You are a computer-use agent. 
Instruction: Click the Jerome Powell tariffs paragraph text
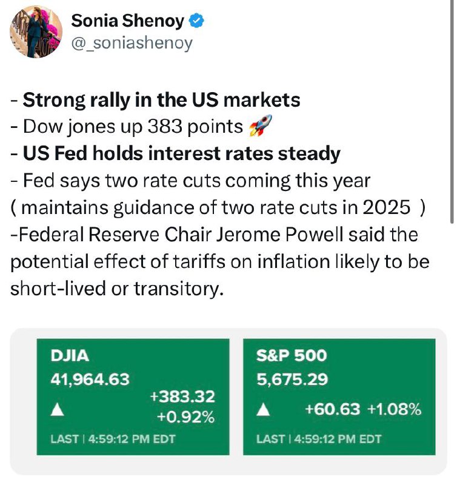click(x=220, y=261)
